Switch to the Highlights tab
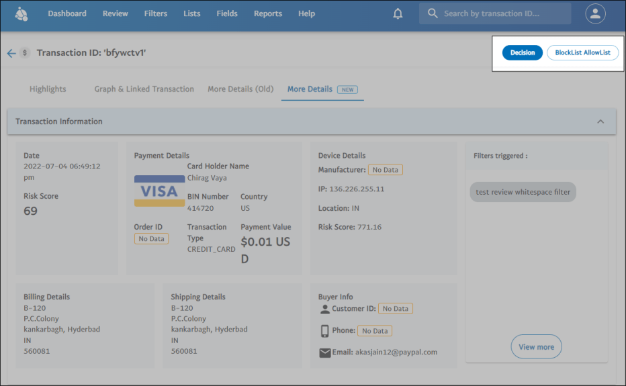Screen dimensions: 626x386 [x=48, y=89]
